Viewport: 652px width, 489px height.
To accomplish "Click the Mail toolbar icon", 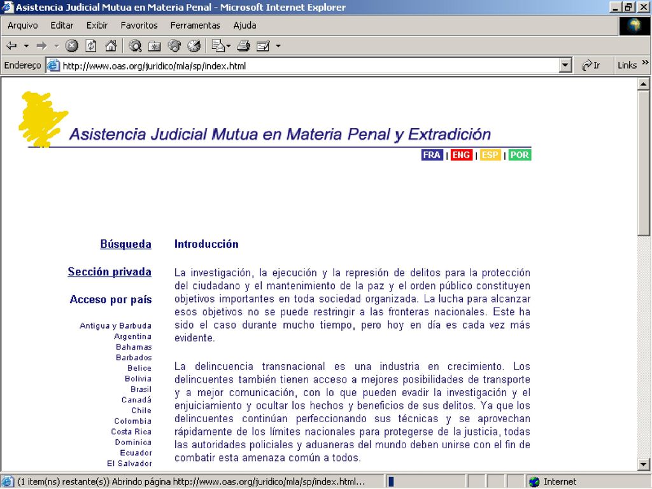I will (x=218, y=46).
